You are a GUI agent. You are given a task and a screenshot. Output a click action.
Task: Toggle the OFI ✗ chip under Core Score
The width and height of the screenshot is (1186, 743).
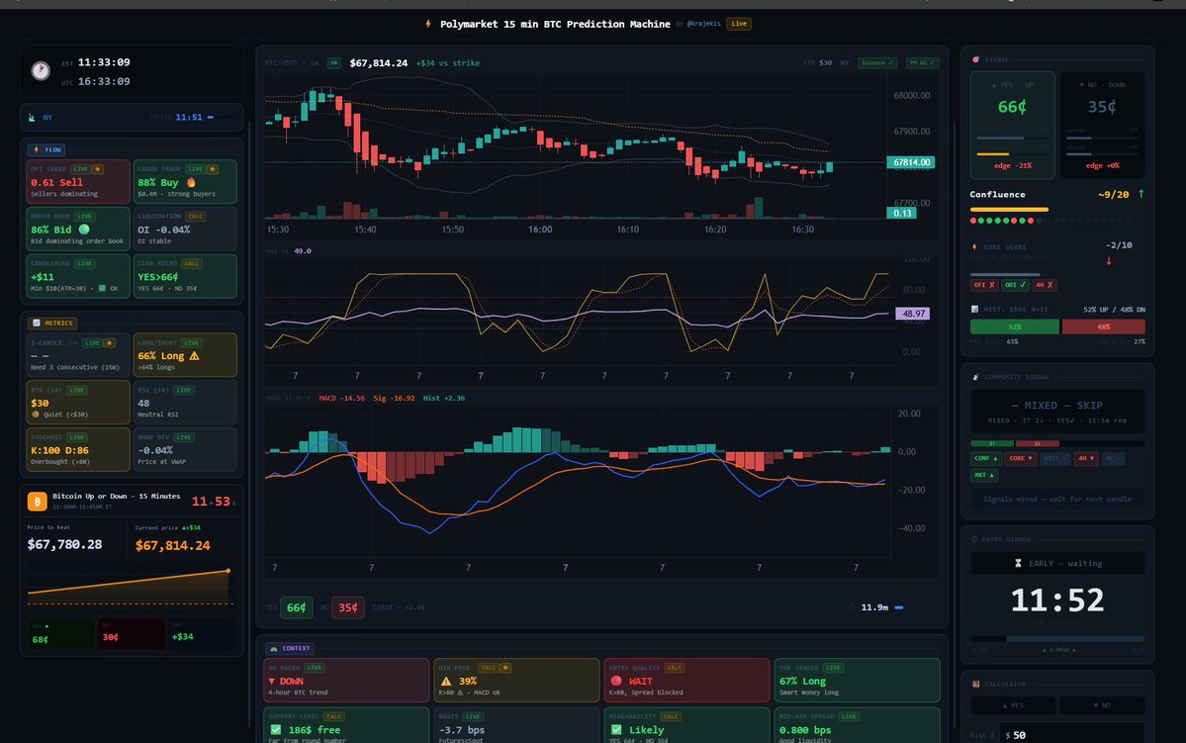tap(984, 285)
